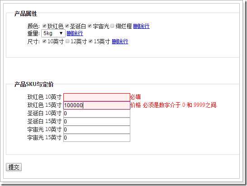Click 删除行 link in the 重量 row
The image size is (247, 186).
pyautogui.click(x=75, y=33)
